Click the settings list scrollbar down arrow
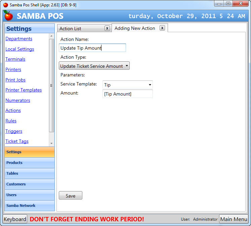 (x=51, y=144)
